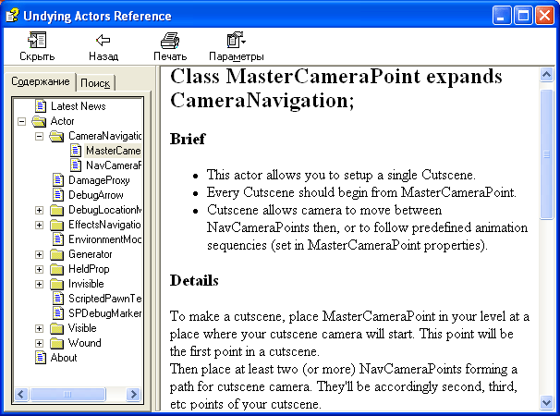Click the Скрыть (Hide) toolbar icon
This screenshot has height=416, width=560.
pos(37,40)
